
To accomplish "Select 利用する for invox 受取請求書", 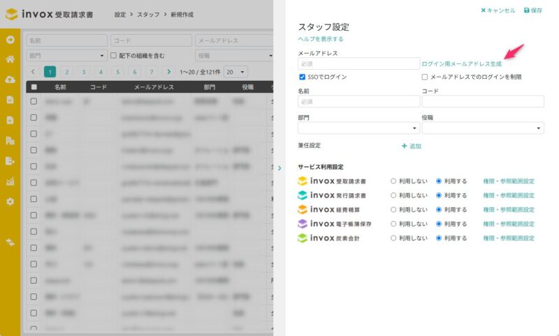I will point(439,181).
